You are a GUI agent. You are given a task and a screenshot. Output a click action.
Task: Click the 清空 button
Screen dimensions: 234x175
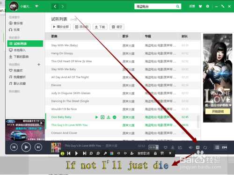117,27
